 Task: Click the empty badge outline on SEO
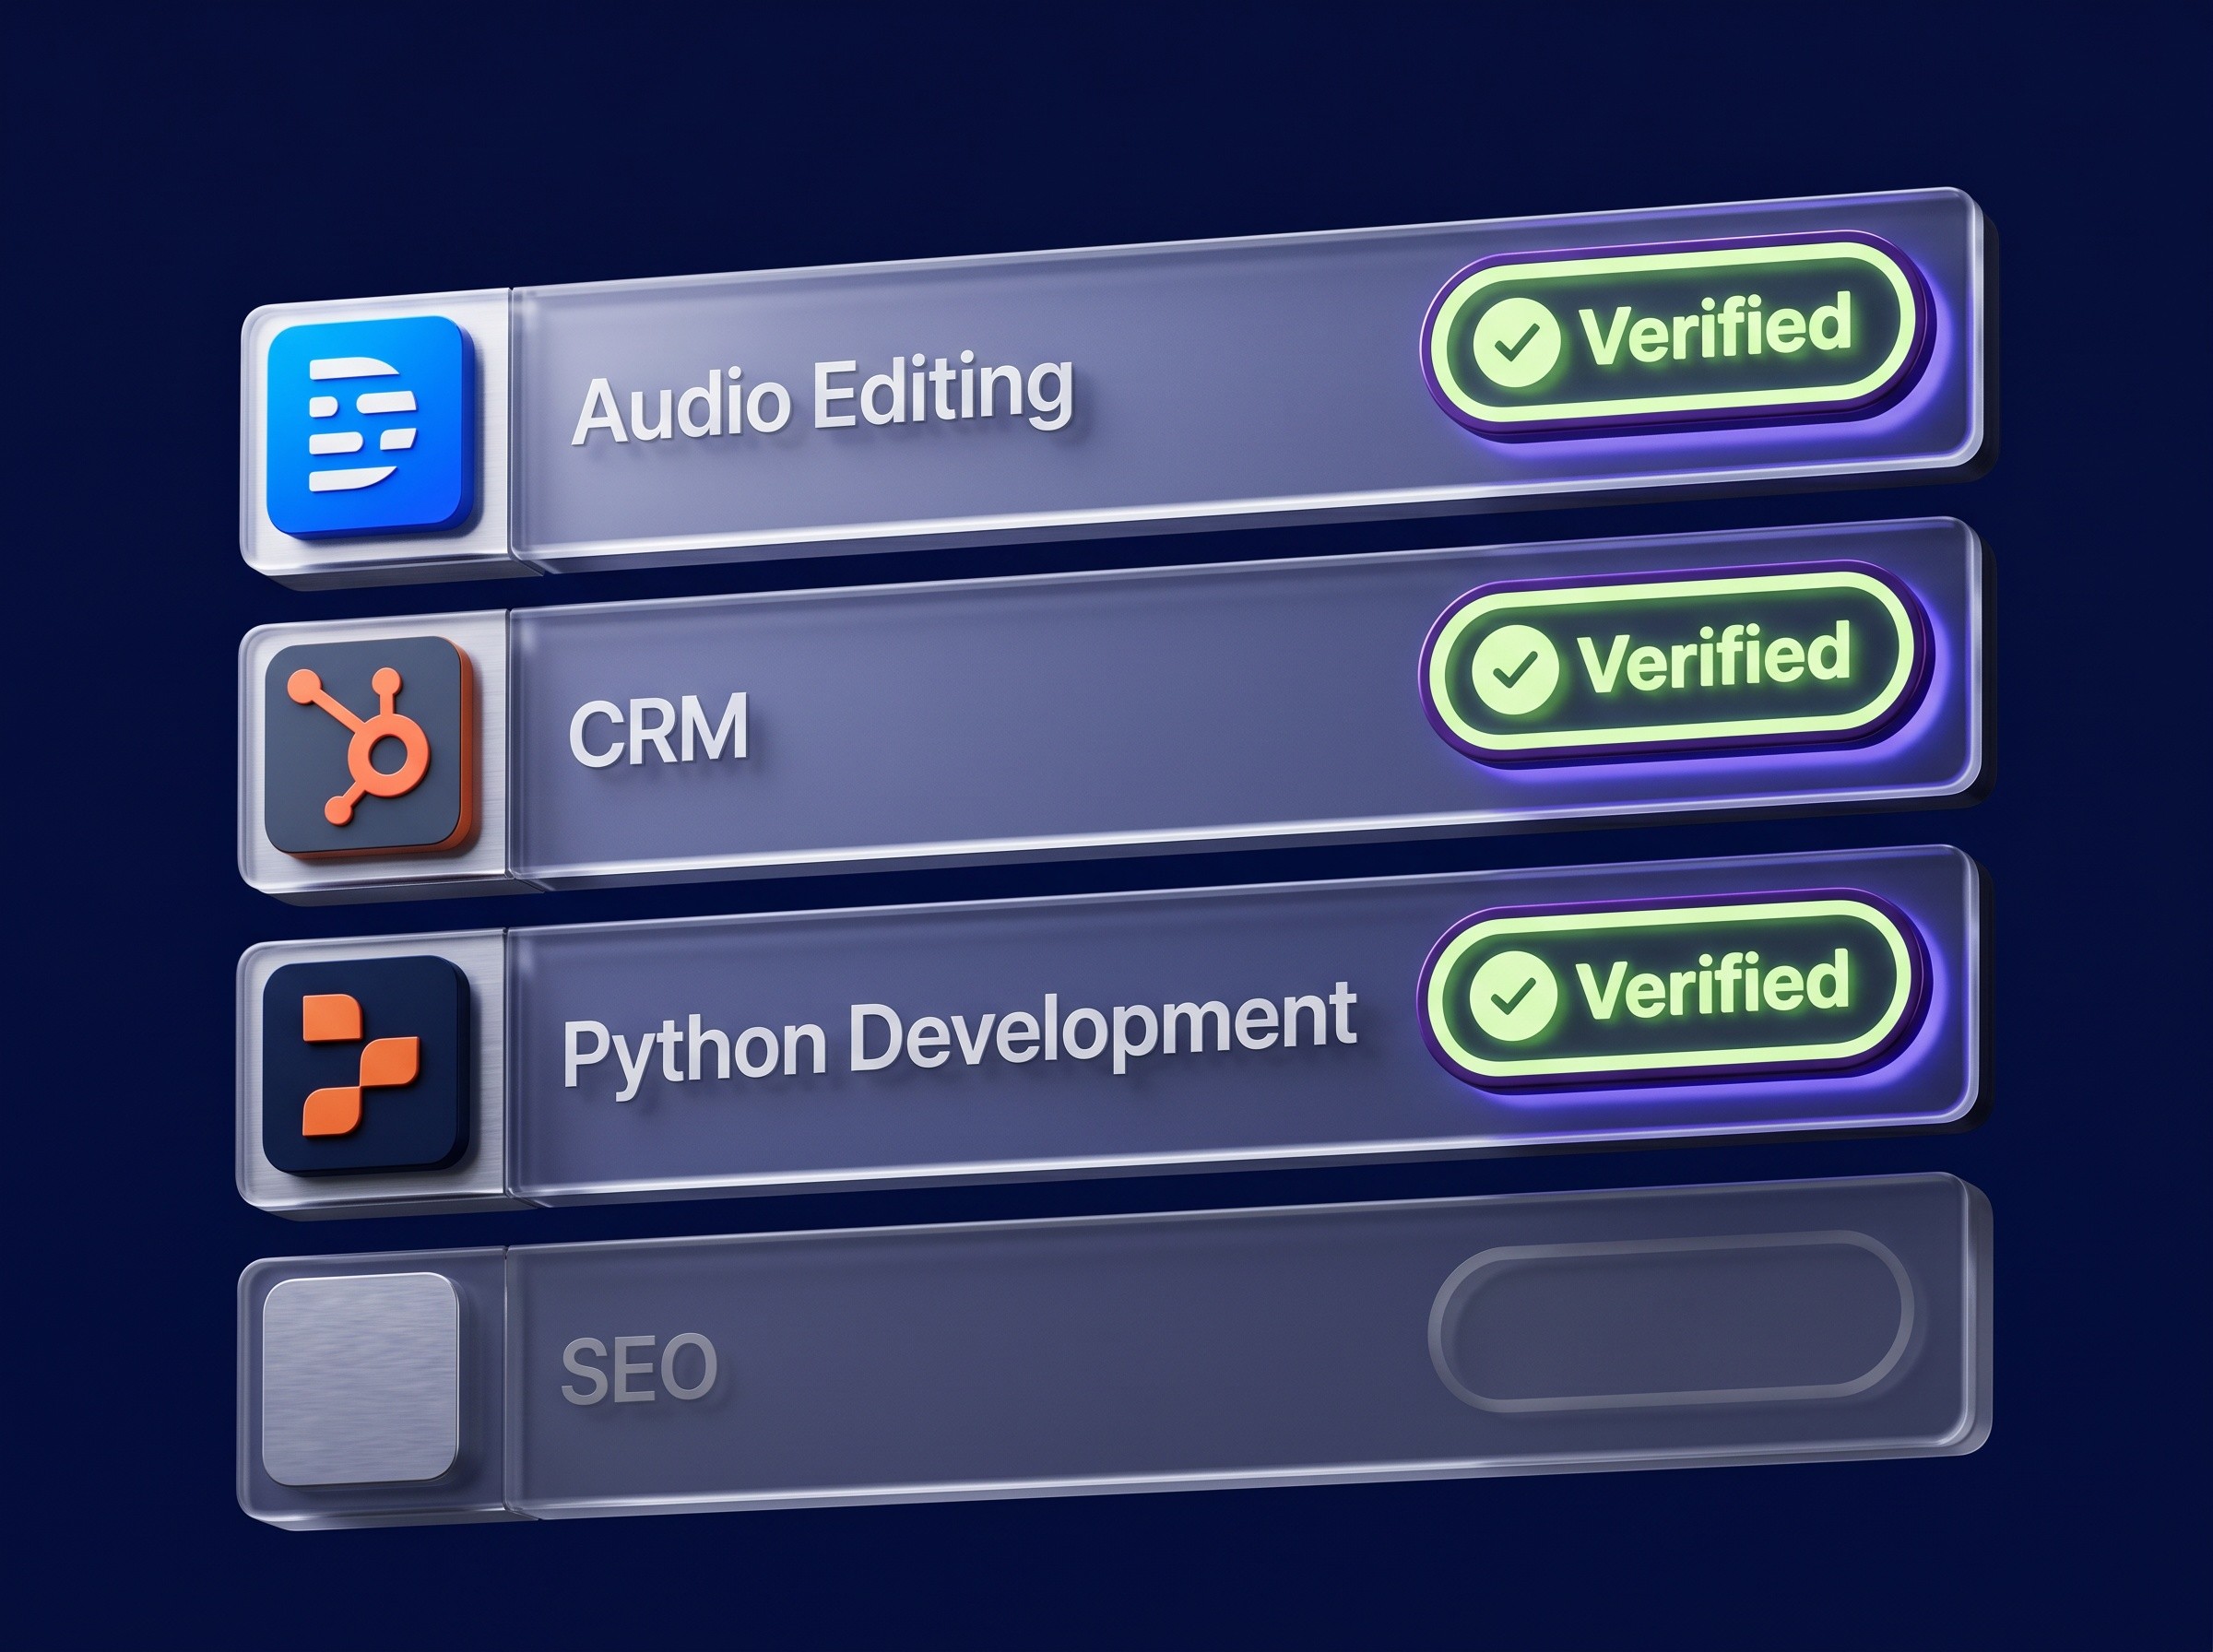(x=1672, y=1320)
